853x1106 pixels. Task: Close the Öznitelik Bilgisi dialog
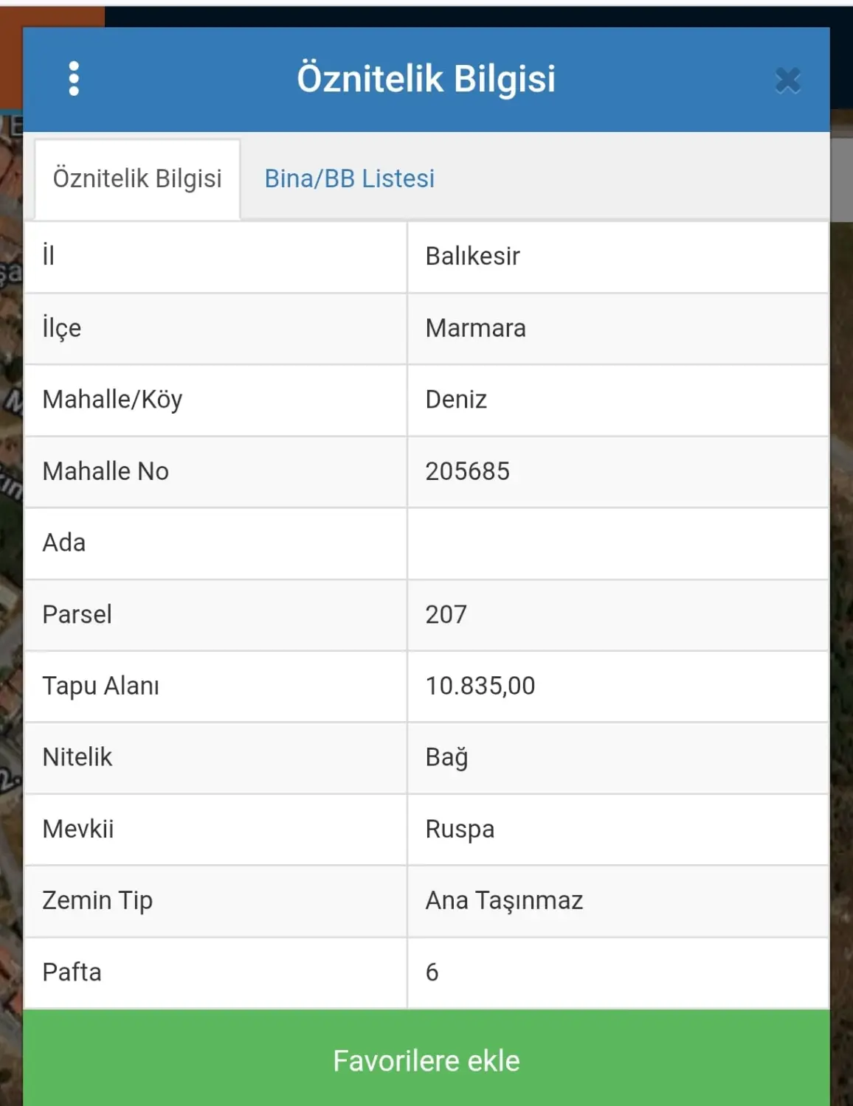[787, 80]
